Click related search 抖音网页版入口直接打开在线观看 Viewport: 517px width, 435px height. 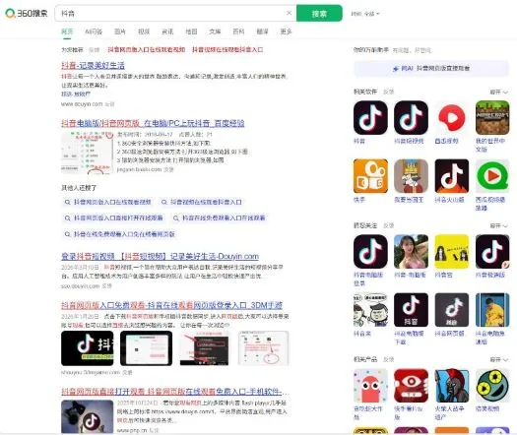click(x=114, y=217)
